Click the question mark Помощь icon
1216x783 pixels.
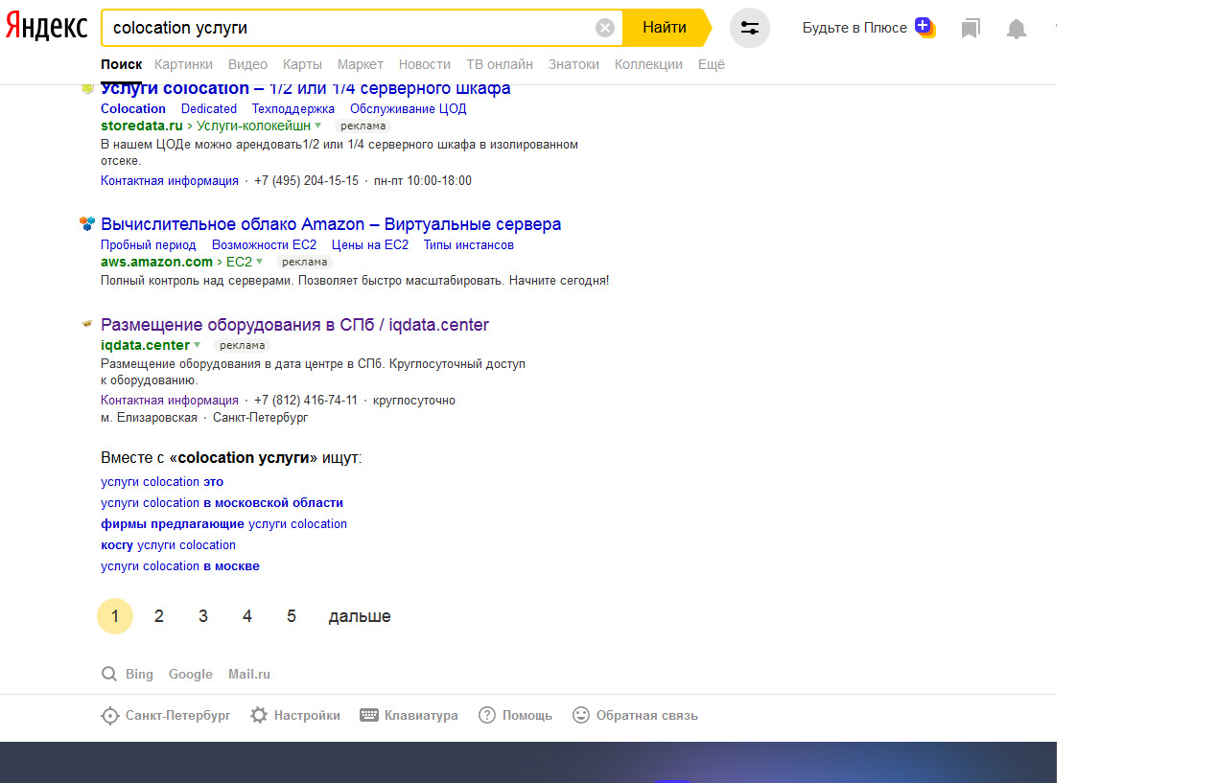pos(487,715)
